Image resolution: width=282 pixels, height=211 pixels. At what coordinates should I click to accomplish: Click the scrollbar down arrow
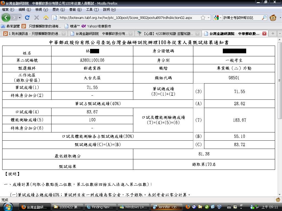pyautogui.click(x=280, y=195)
